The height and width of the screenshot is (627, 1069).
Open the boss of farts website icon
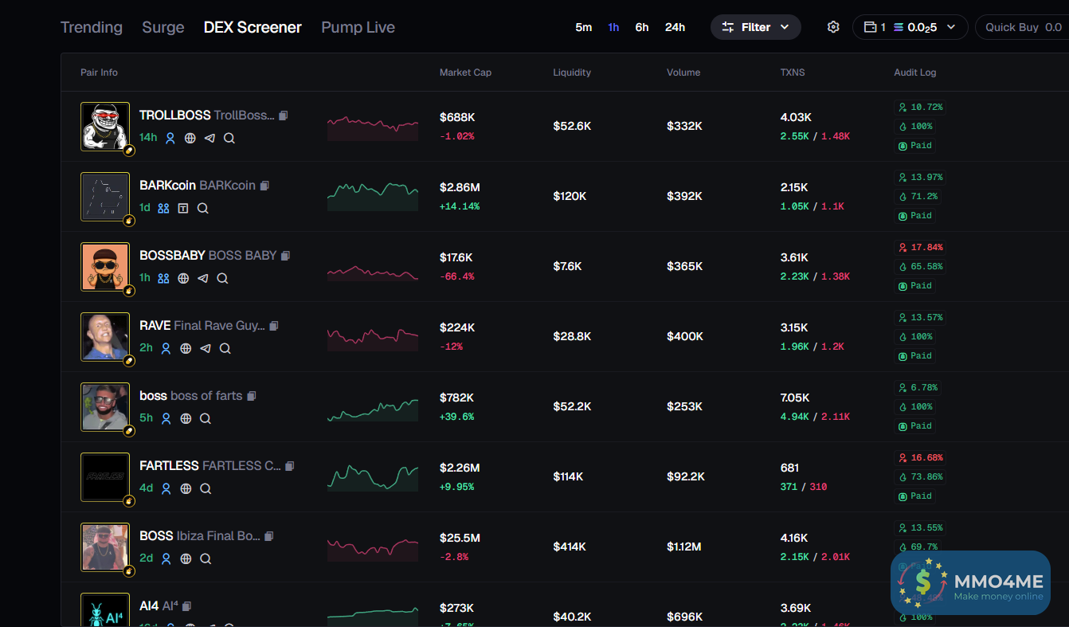[186, 418]
